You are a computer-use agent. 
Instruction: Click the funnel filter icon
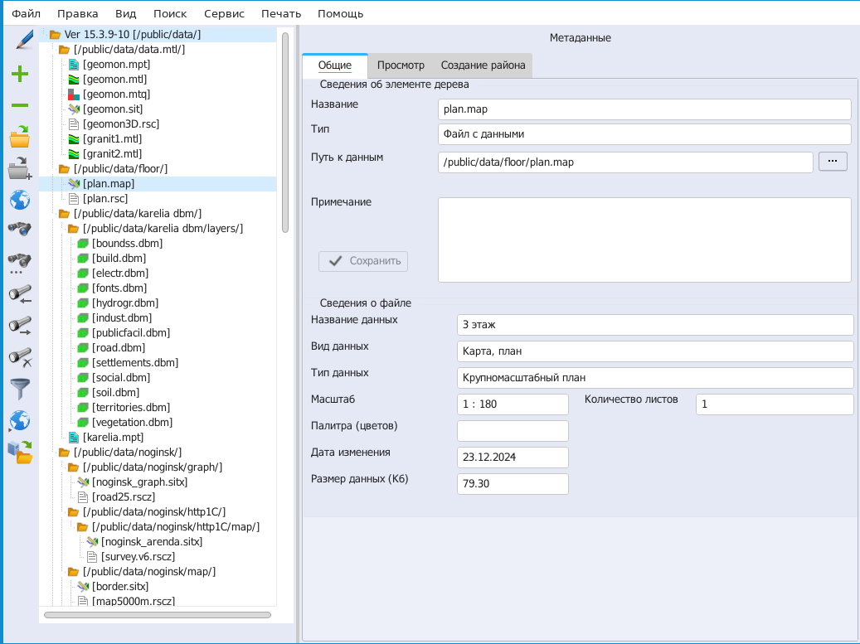click(20, 388)
